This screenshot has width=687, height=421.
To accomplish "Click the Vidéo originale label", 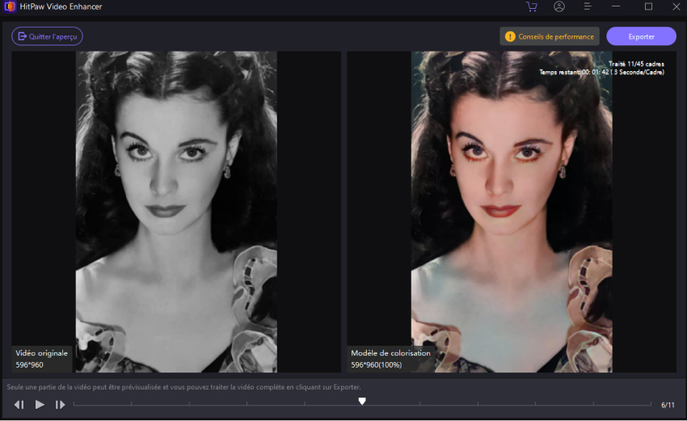I will pos(42,353).
